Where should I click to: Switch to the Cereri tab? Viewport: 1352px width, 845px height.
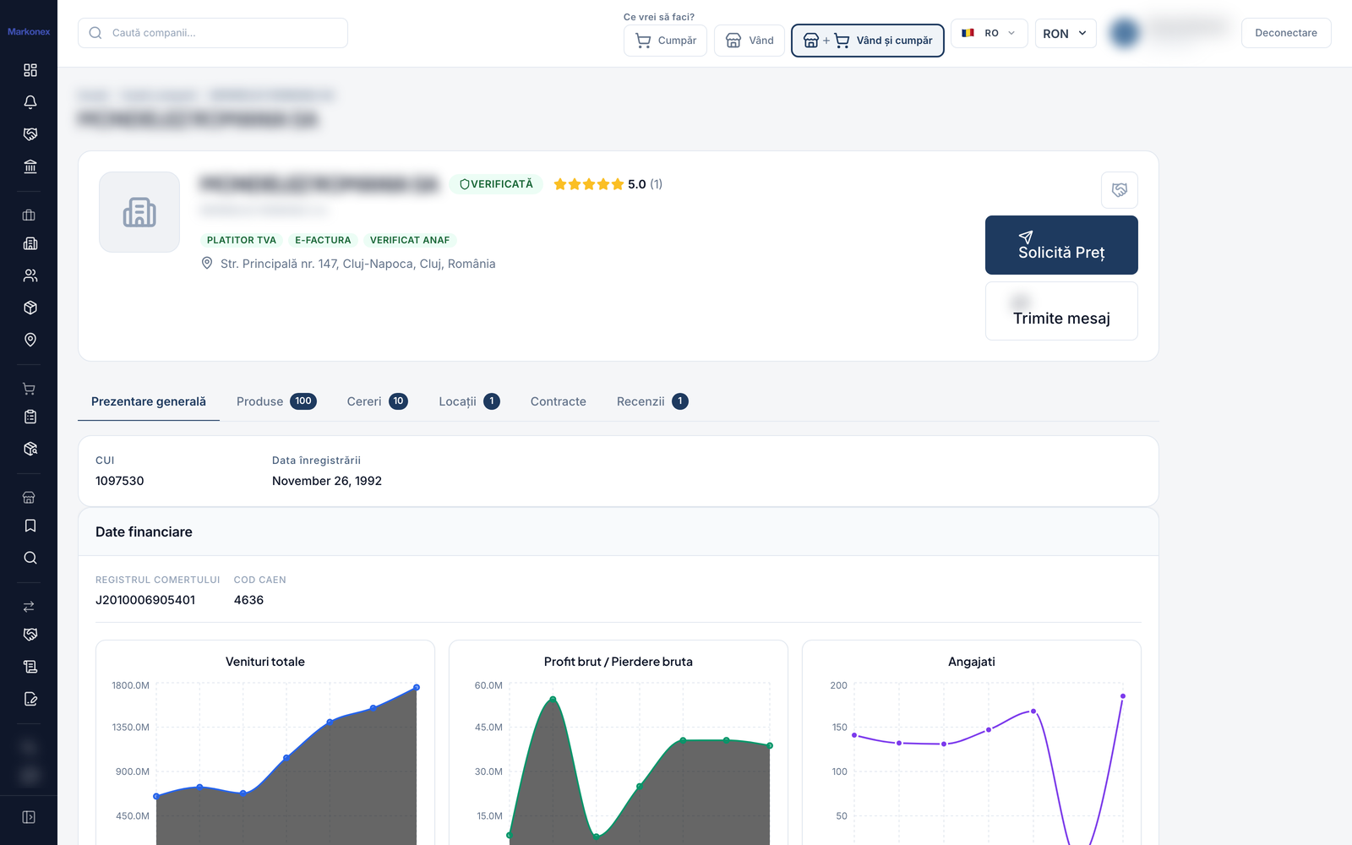coord(378,401)
